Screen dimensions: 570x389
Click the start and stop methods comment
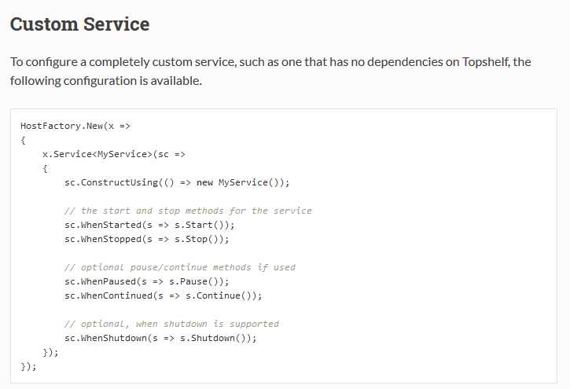click(188, 211)
